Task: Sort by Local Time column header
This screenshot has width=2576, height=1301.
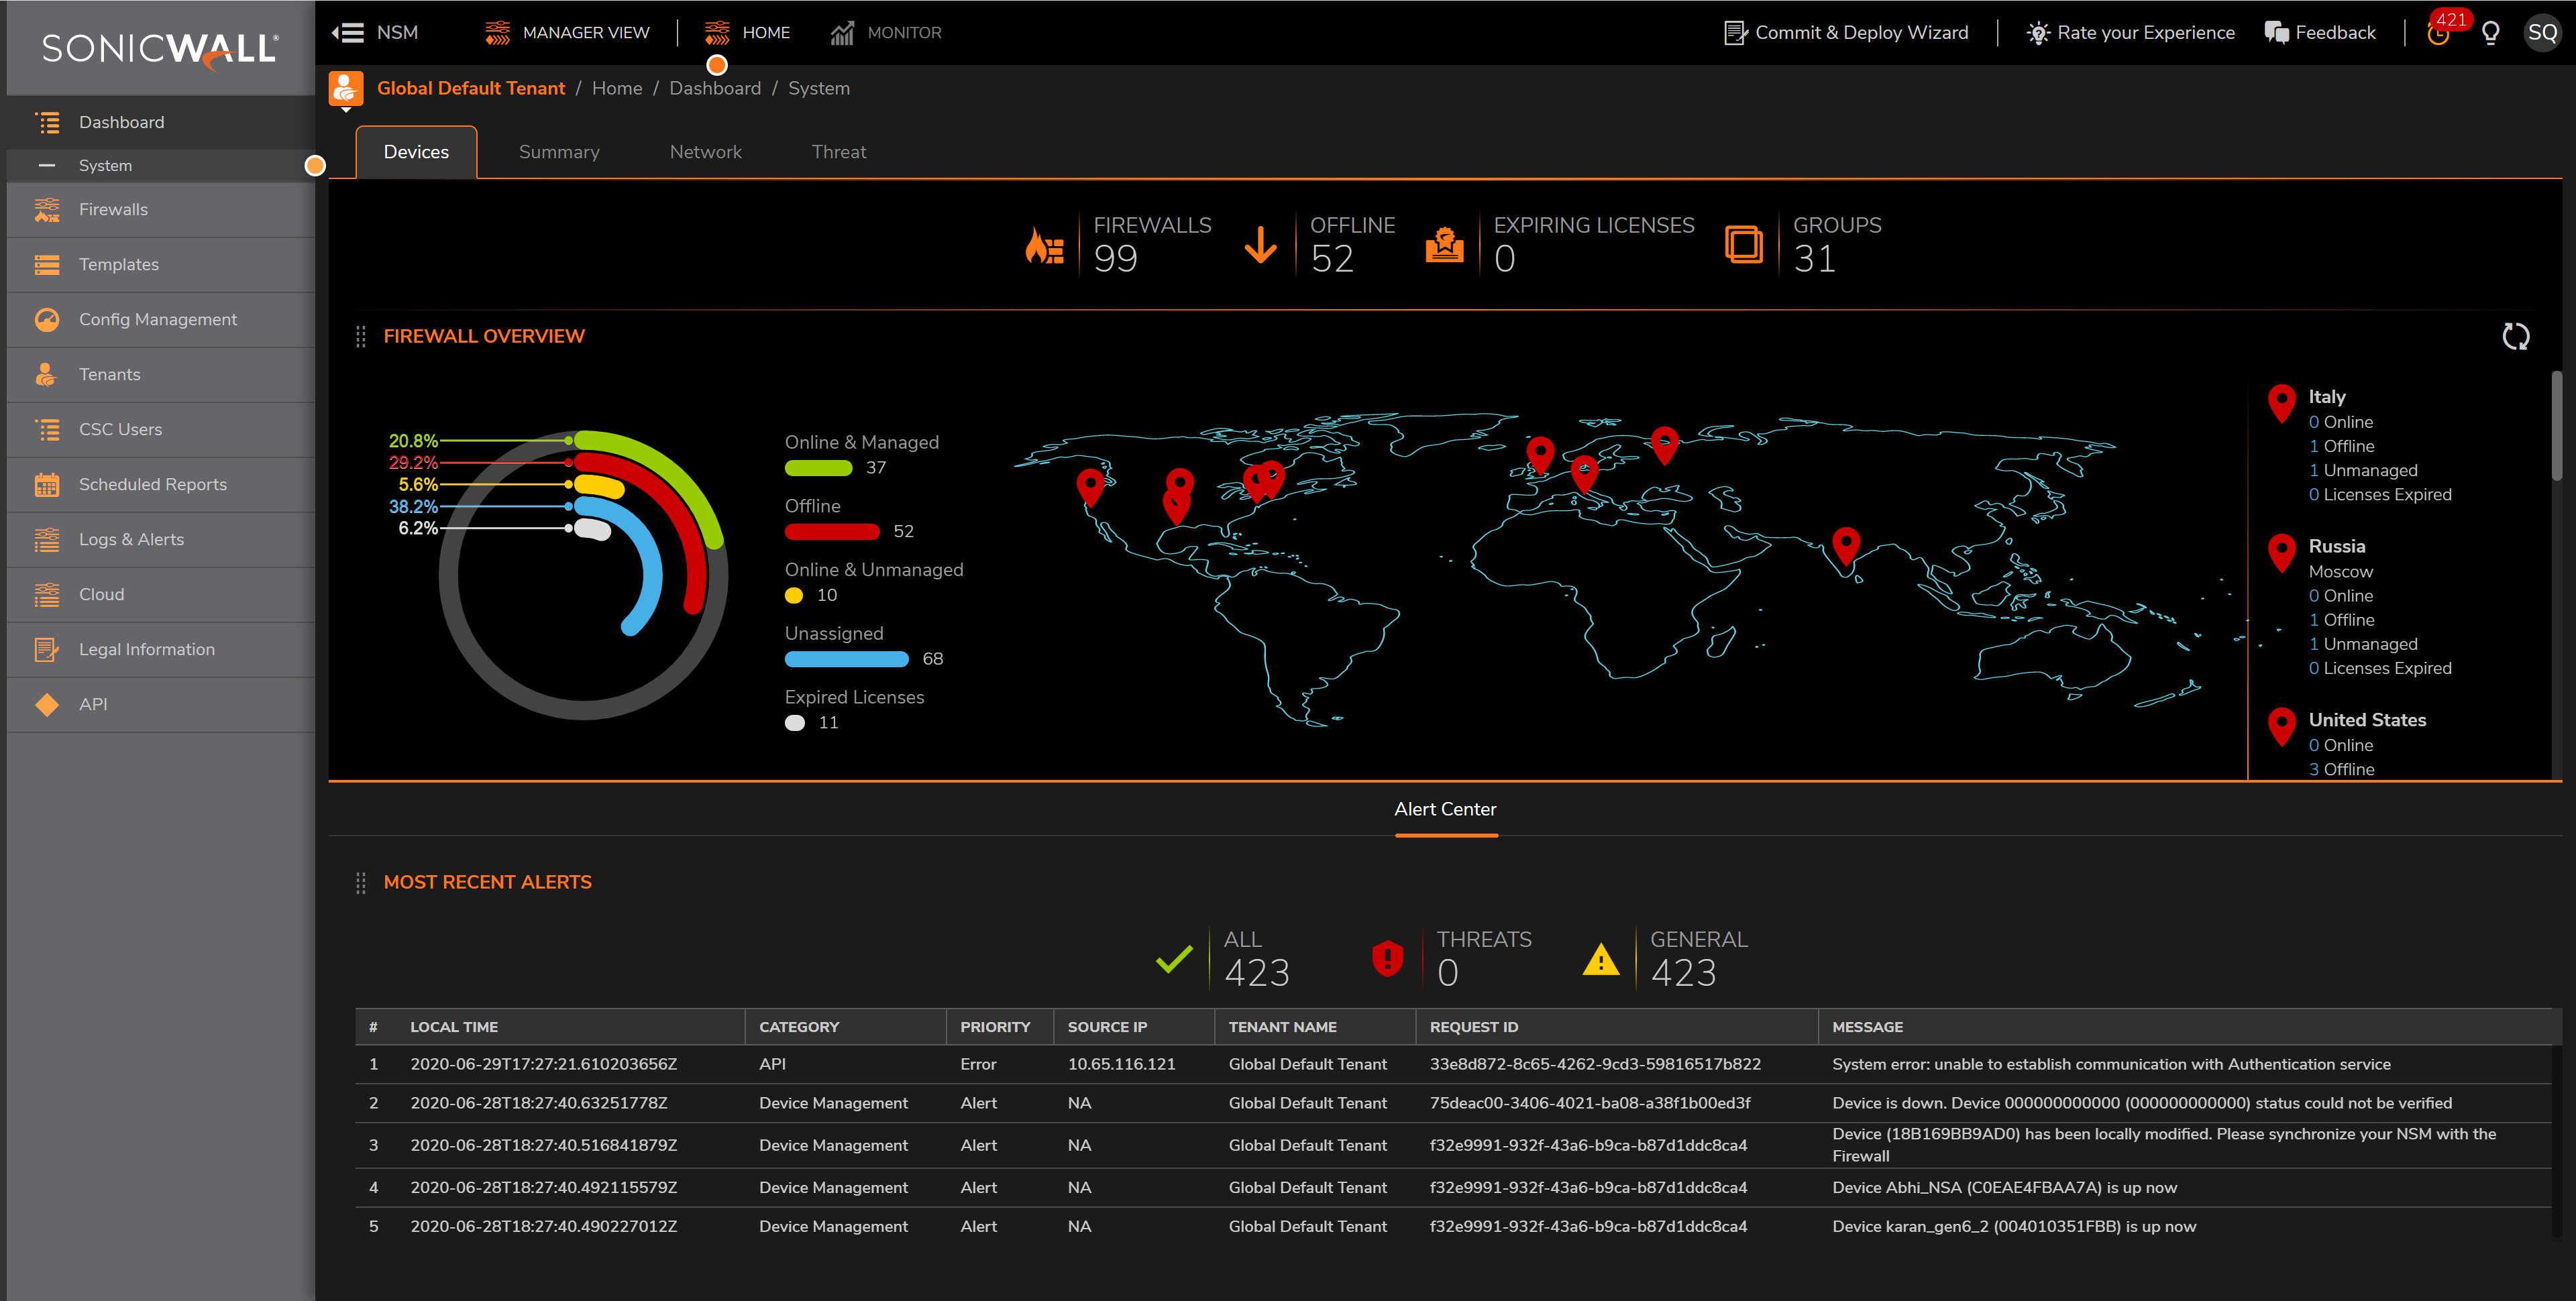Action: coord(454,1027)
